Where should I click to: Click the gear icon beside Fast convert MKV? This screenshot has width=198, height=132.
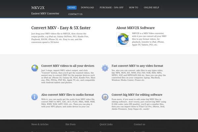point(105,68)
